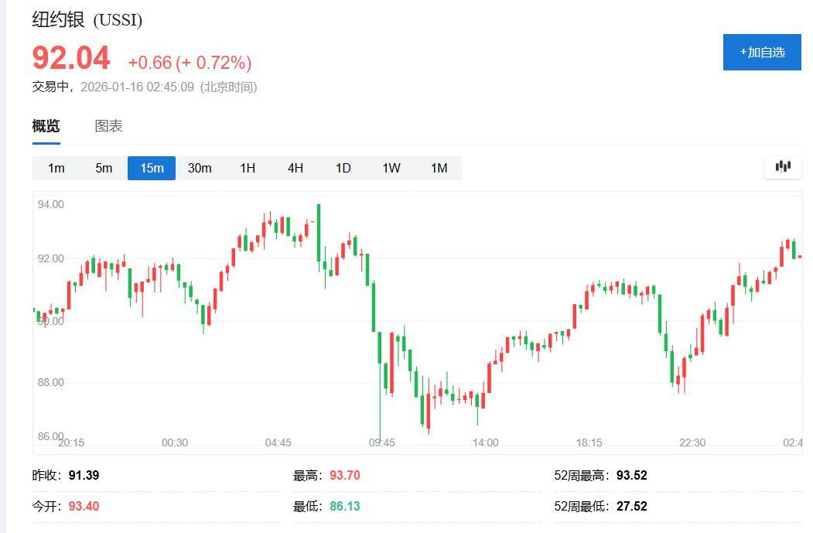
Task: Select the 5m interval option
Action: pyautogui.click(x=104, y=168)
